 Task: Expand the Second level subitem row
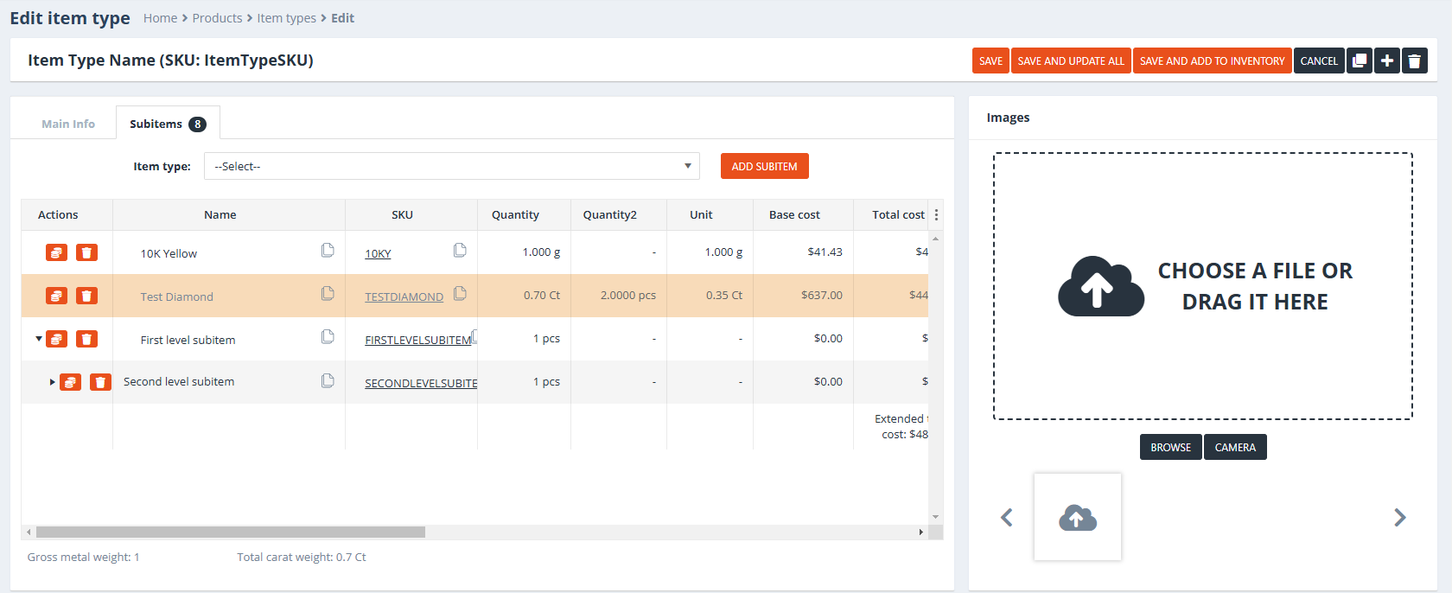52,382
